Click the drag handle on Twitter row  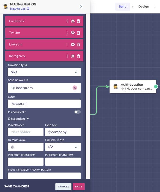click(67, 33)
